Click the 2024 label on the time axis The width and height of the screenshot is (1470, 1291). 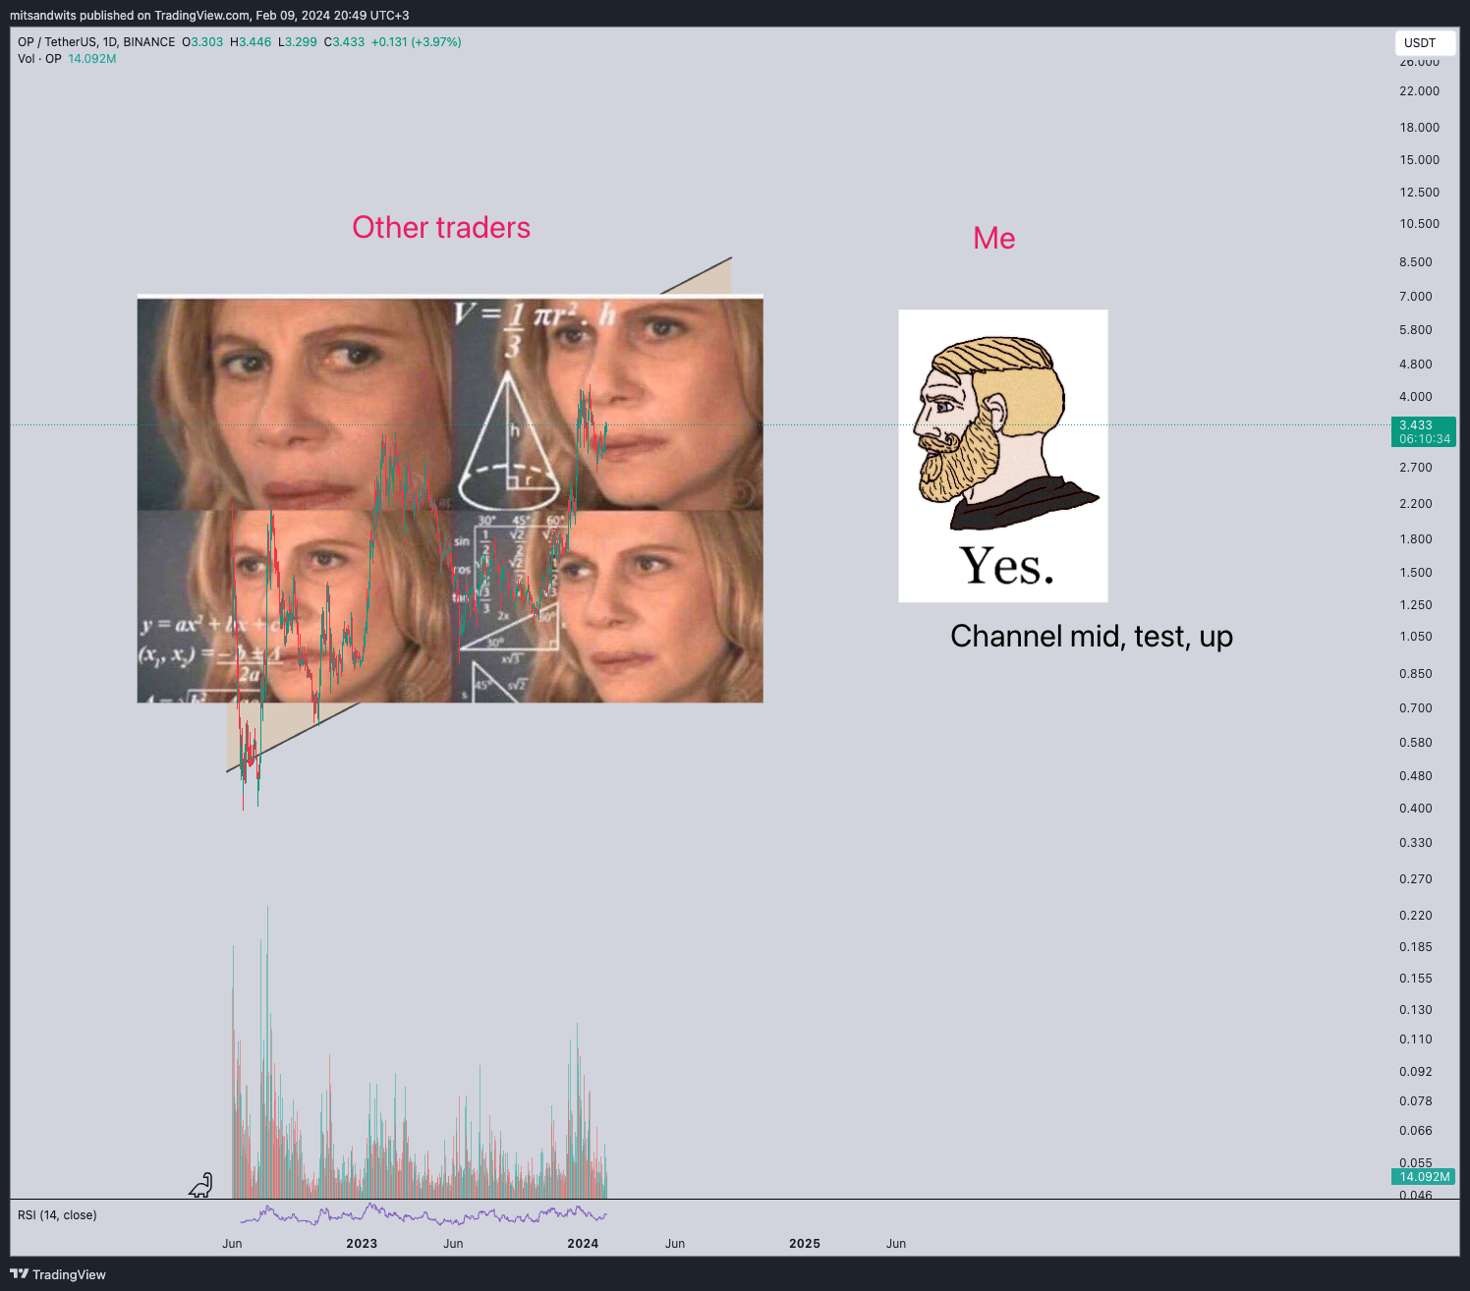583,1244
